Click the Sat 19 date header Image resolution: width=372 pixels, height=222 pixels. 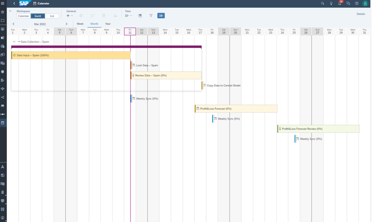[x=224, y=31]
